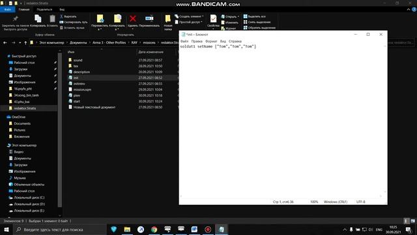Open Notepad Формат menu
The height and width of the screenshot is (235, 417).
[211, 41]
